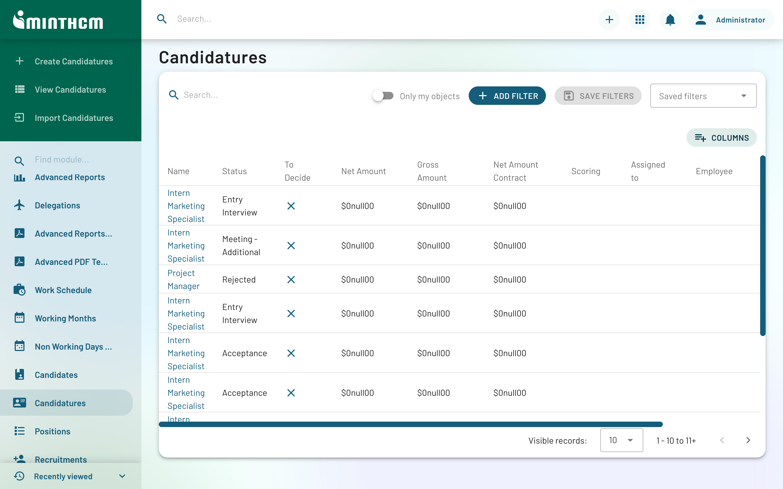Click the quick create plus icon
Screen dimensions: 783x489
(x=609, y=20)
